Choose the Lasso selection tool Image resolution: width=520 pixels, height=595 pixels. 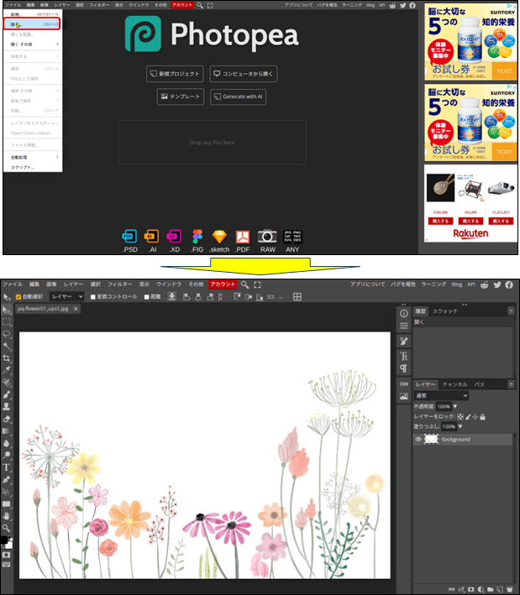pos(7,333)
